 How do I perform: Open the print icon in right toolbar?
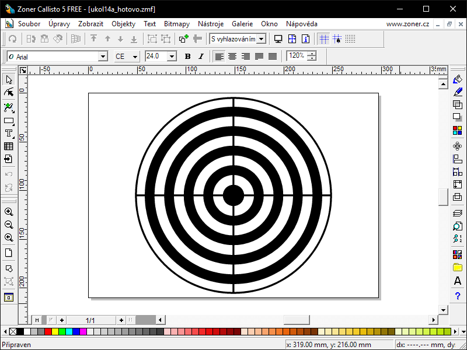pyautogui.click(x=458, y=197)
